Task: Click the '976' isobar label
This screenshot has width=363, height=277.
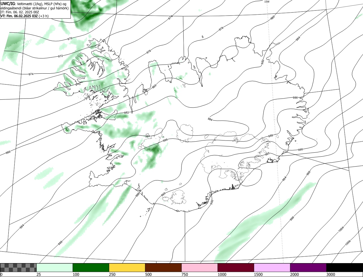Action: pyautogui.click(x=149, y=51)
